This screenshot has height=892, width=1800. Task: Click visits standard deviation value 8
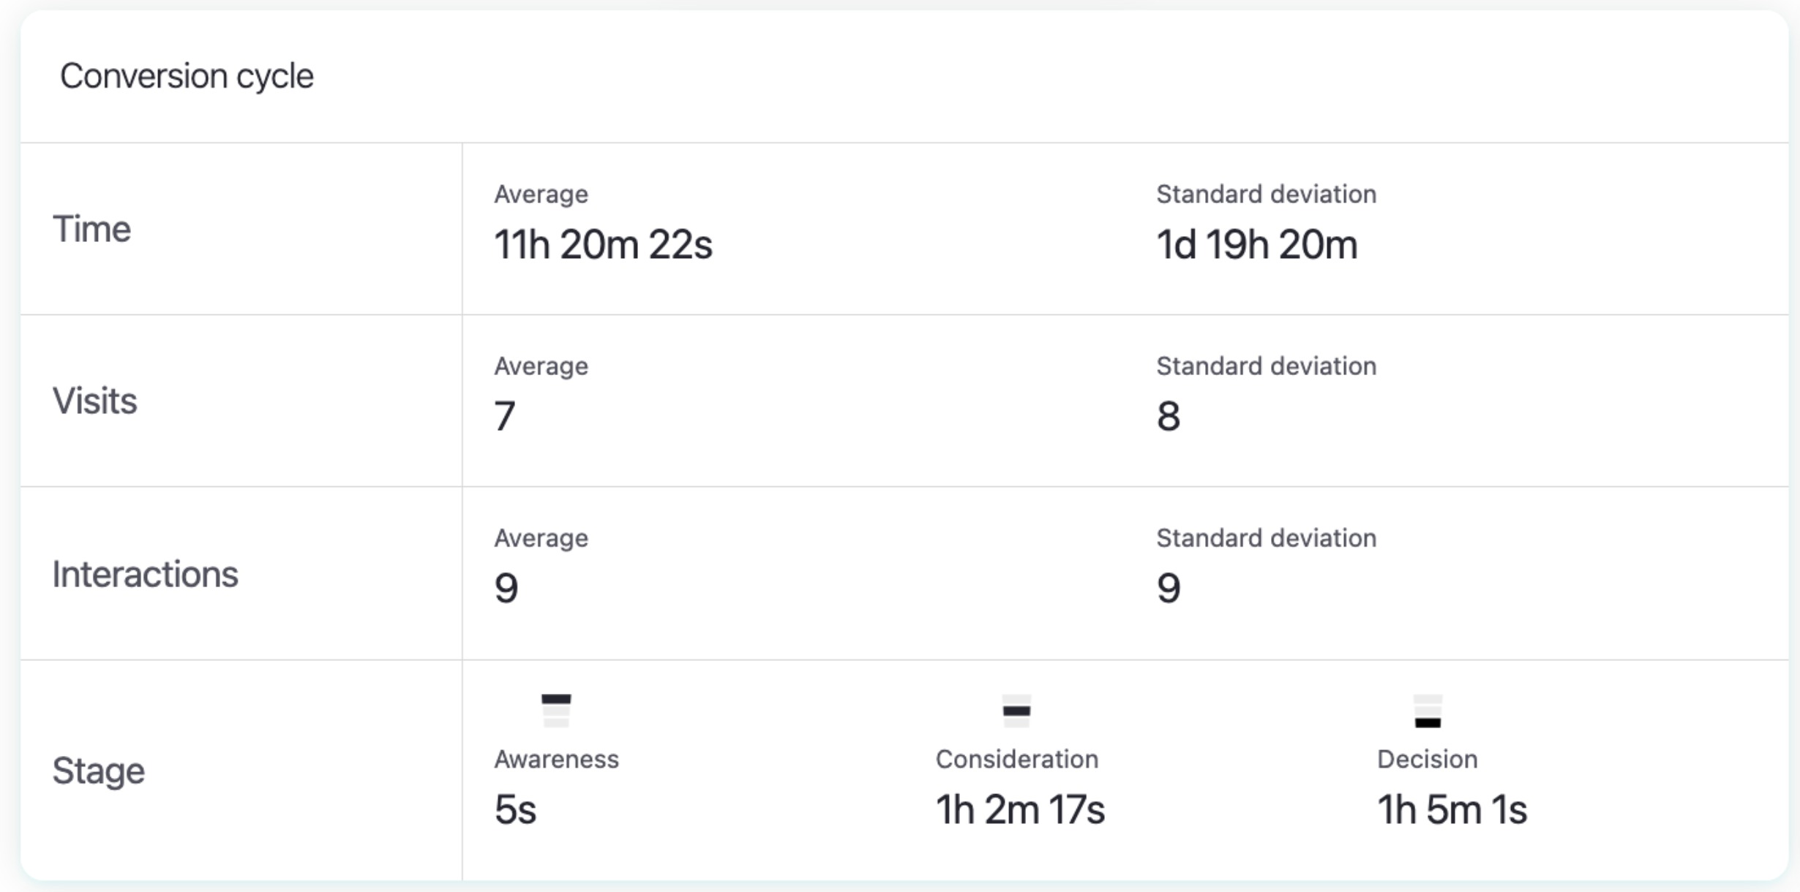(x=1169, y=416)
